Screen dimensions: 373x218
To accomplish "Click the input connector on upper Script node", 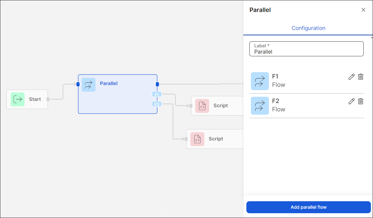I will coord(190,106).
